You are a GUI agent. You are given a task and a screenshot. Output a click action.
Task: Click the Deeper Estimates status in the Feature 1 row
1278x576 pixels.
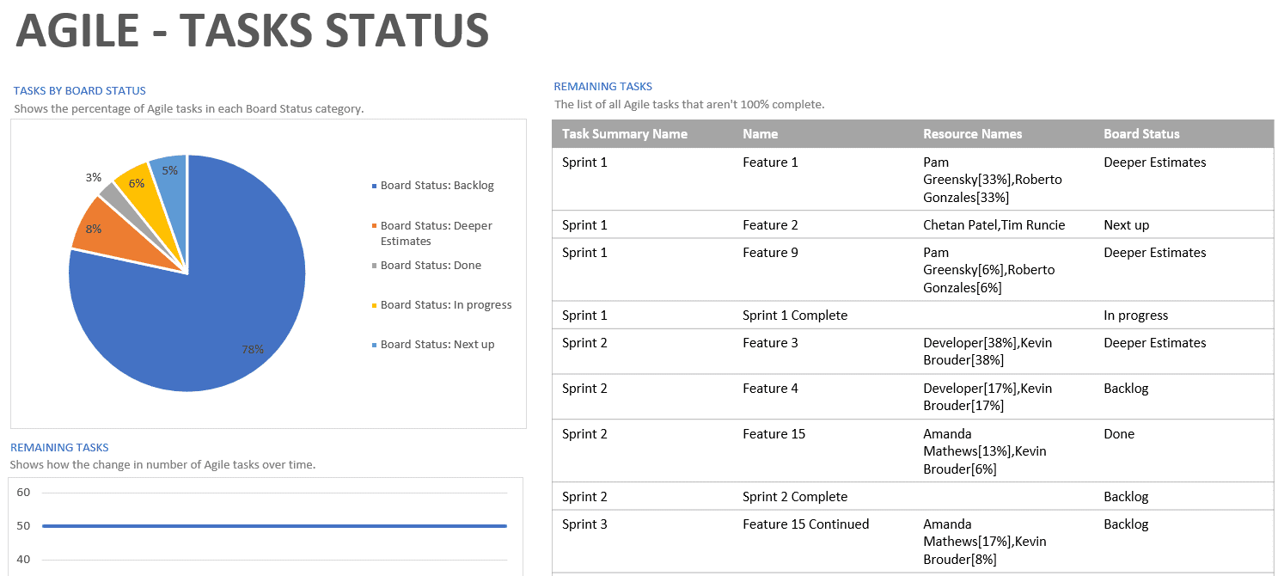pyautogui.click(x=1154, y=162)
